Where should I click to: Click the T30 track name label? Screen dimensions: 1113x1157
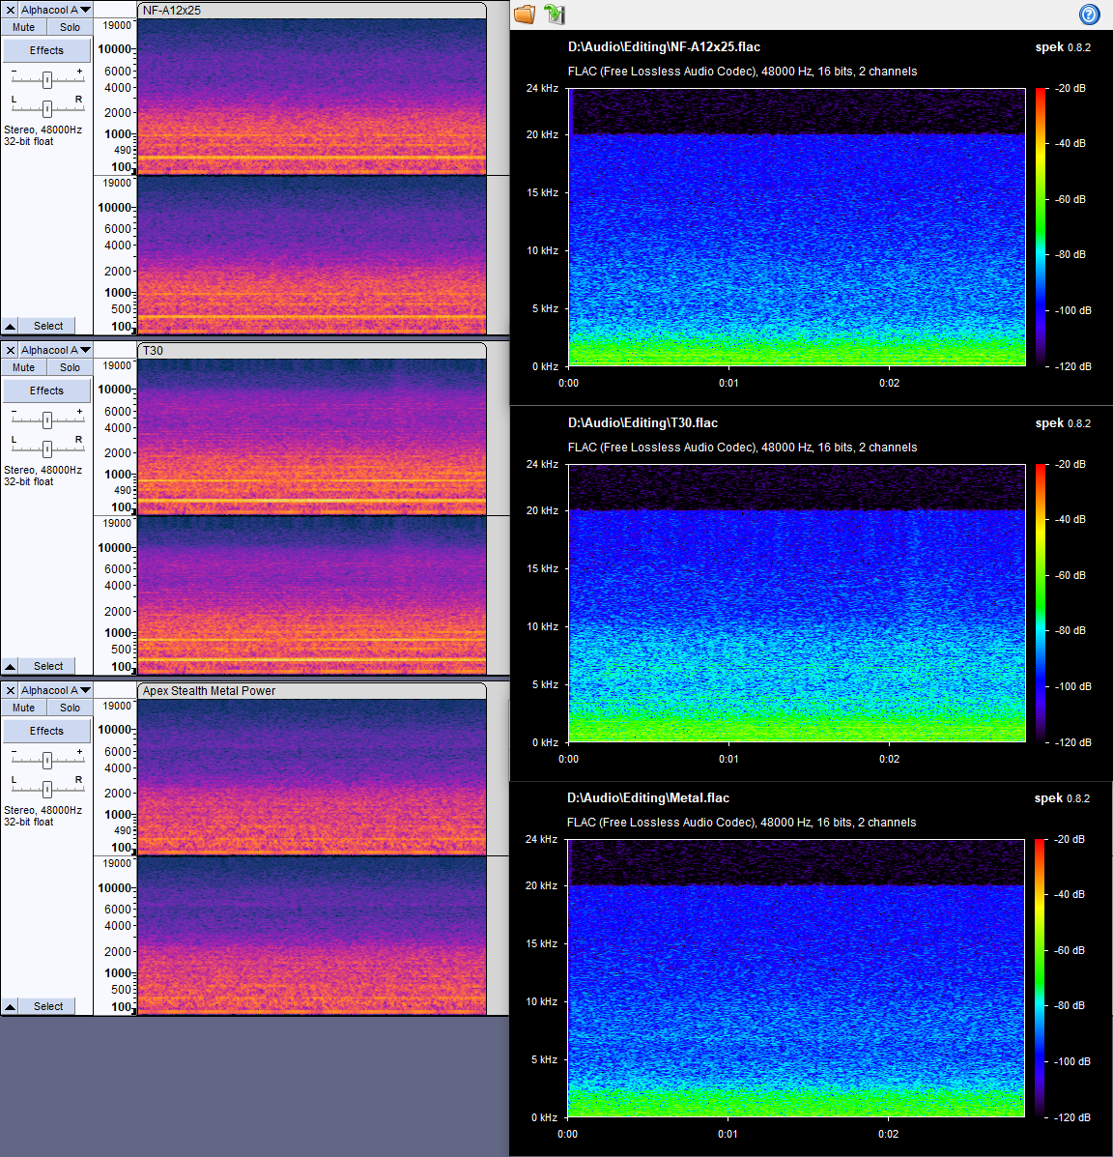[x=153, y=351]
